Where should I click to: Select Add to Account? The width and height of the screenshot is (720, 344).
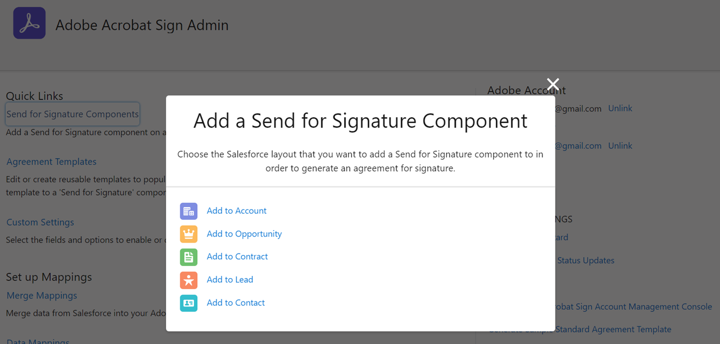coord(236,210)
